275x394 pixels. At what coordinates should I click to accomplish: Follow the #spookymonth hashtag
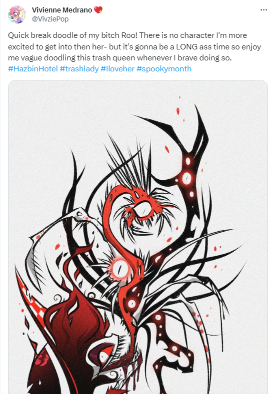pyautogui.click(x=164, y=69)
